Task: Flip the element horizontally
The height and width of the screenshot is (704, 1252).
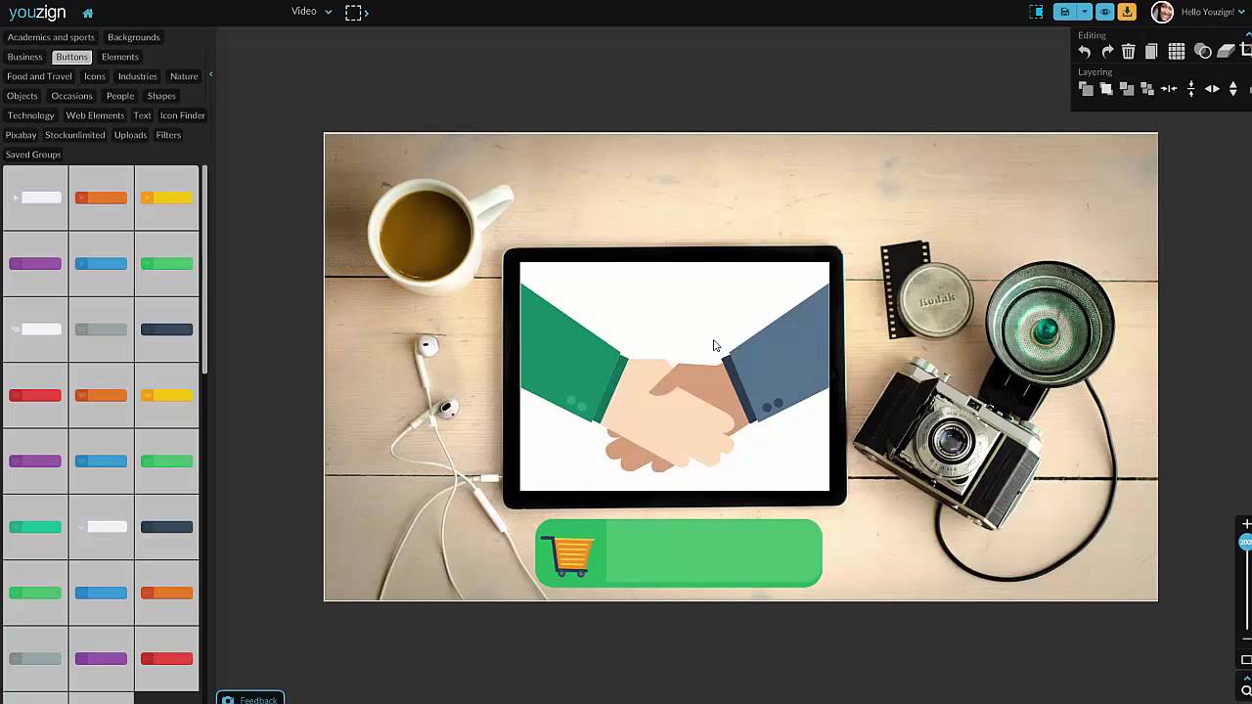Action: tap(1212, 89)
